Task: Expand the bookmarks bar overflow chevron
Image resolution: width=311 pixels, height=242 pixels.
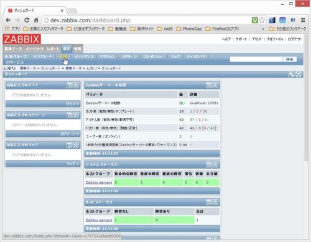Action: point(263,29)
